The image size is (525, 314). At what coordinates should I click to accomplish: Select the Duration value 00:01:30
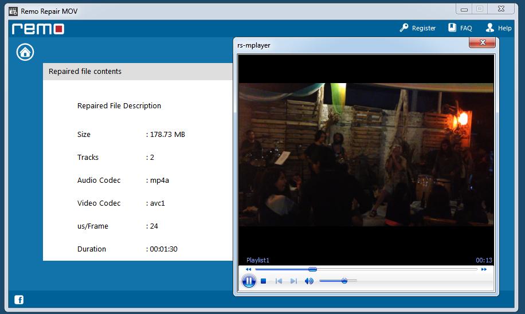pyautogui.click(x=163, y=249)
